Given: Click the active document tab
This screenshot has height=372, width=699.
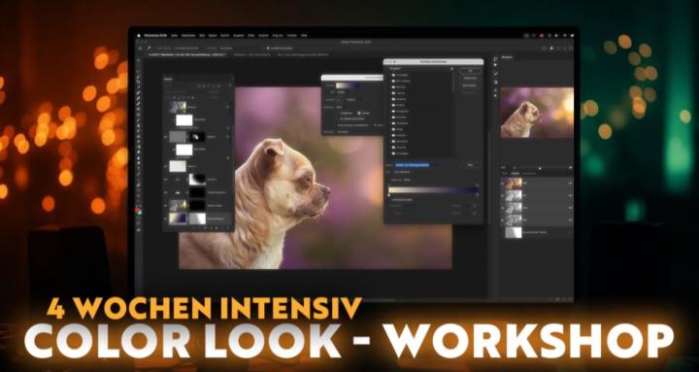Looking at the screenshot, I should point(186,54).
